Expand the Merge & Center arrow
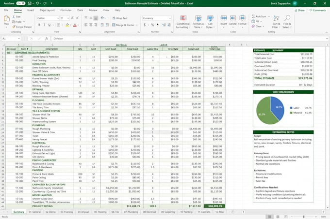 tap(137, 25)
